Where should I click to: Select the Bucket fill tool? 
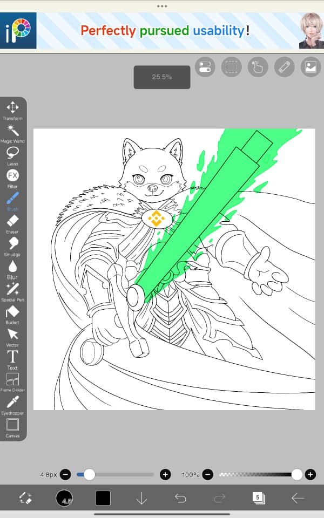point(12,315)
